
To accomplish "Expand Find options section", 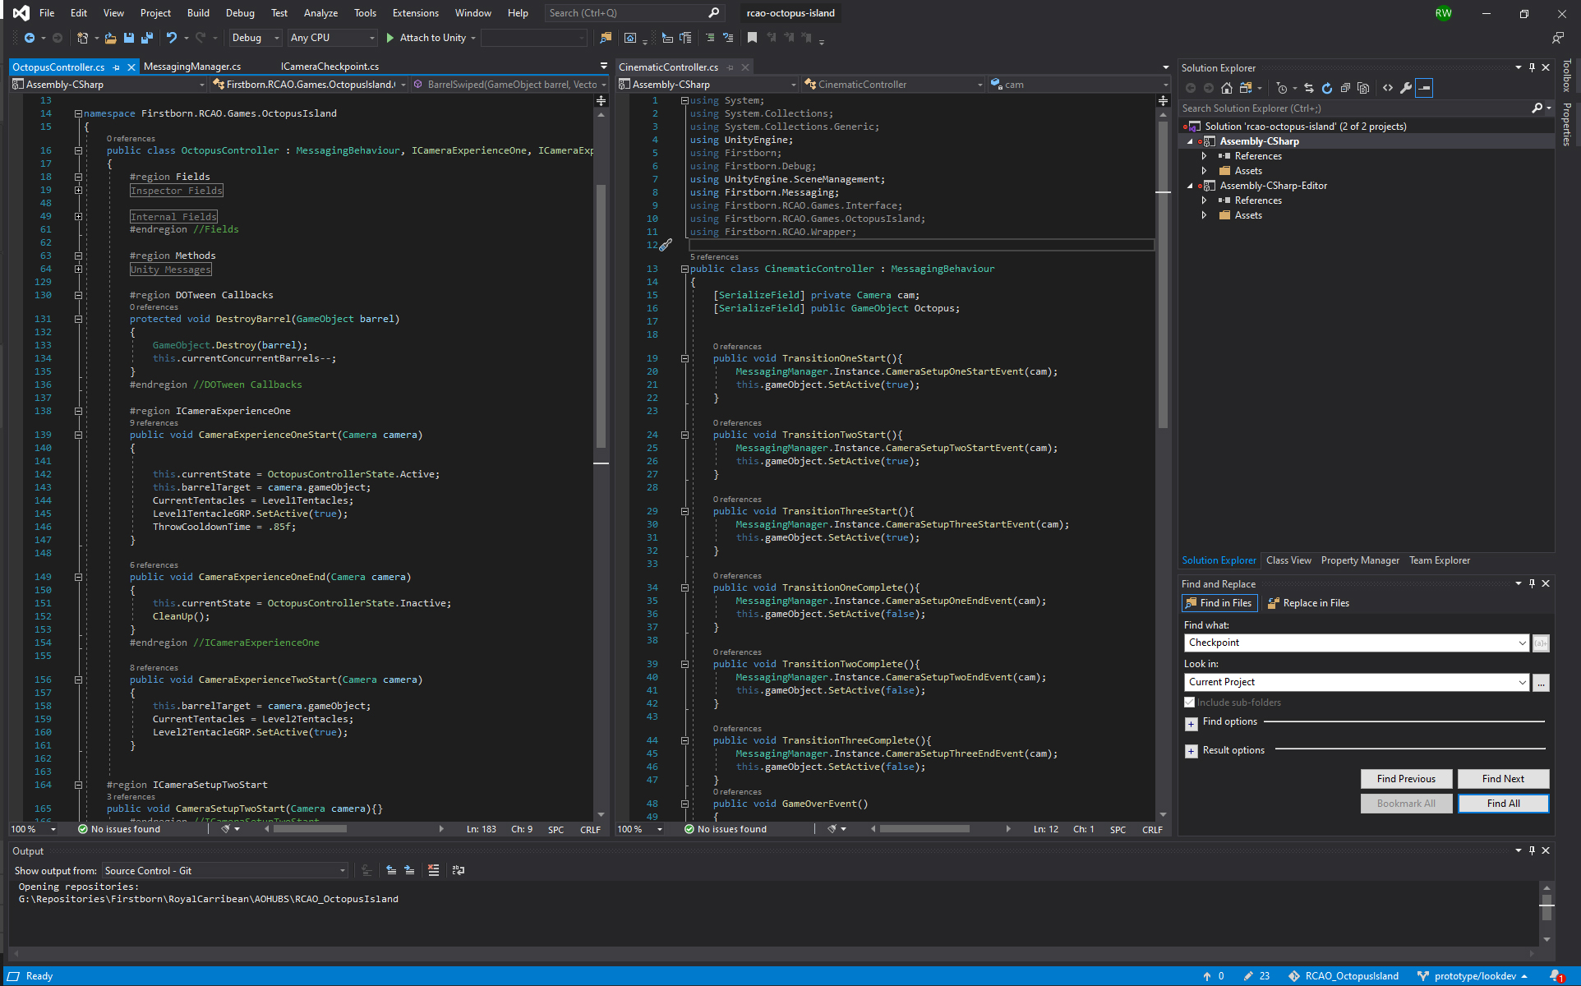I will tap(1192, 723).
